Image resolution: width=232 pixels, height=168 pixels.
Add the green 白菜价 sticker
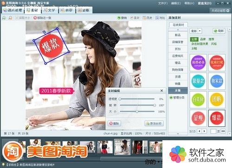coord(198,100)
